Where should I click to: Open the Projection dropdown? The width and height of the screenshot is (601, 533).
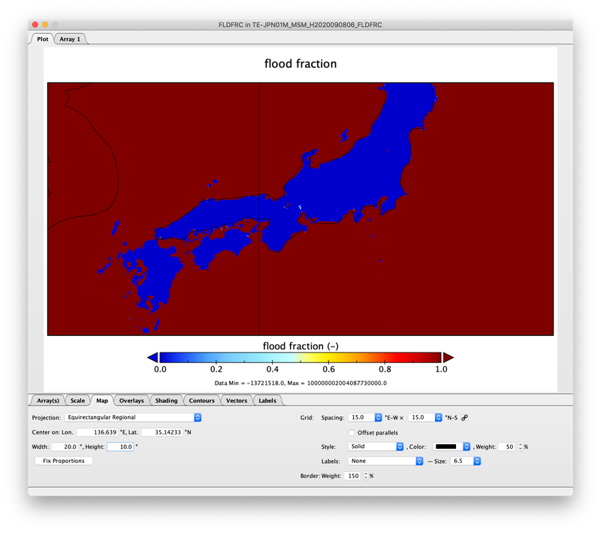pos(135,416)
